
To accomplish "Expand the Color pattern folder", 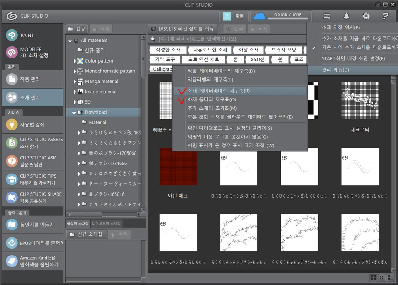I will coord(75,61).
